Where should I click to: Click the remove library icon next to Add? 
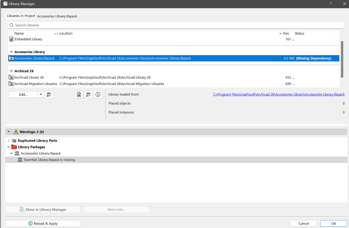(49, 94)
